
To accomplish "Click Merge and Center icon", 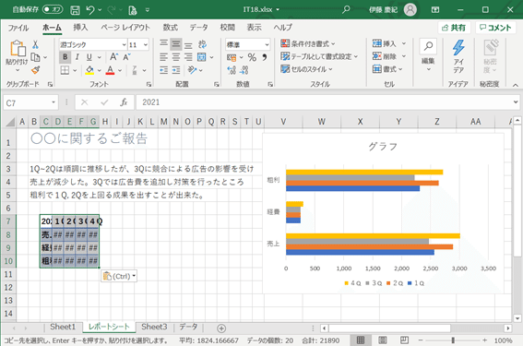I will pyautogui.click(x=201, y=57).
